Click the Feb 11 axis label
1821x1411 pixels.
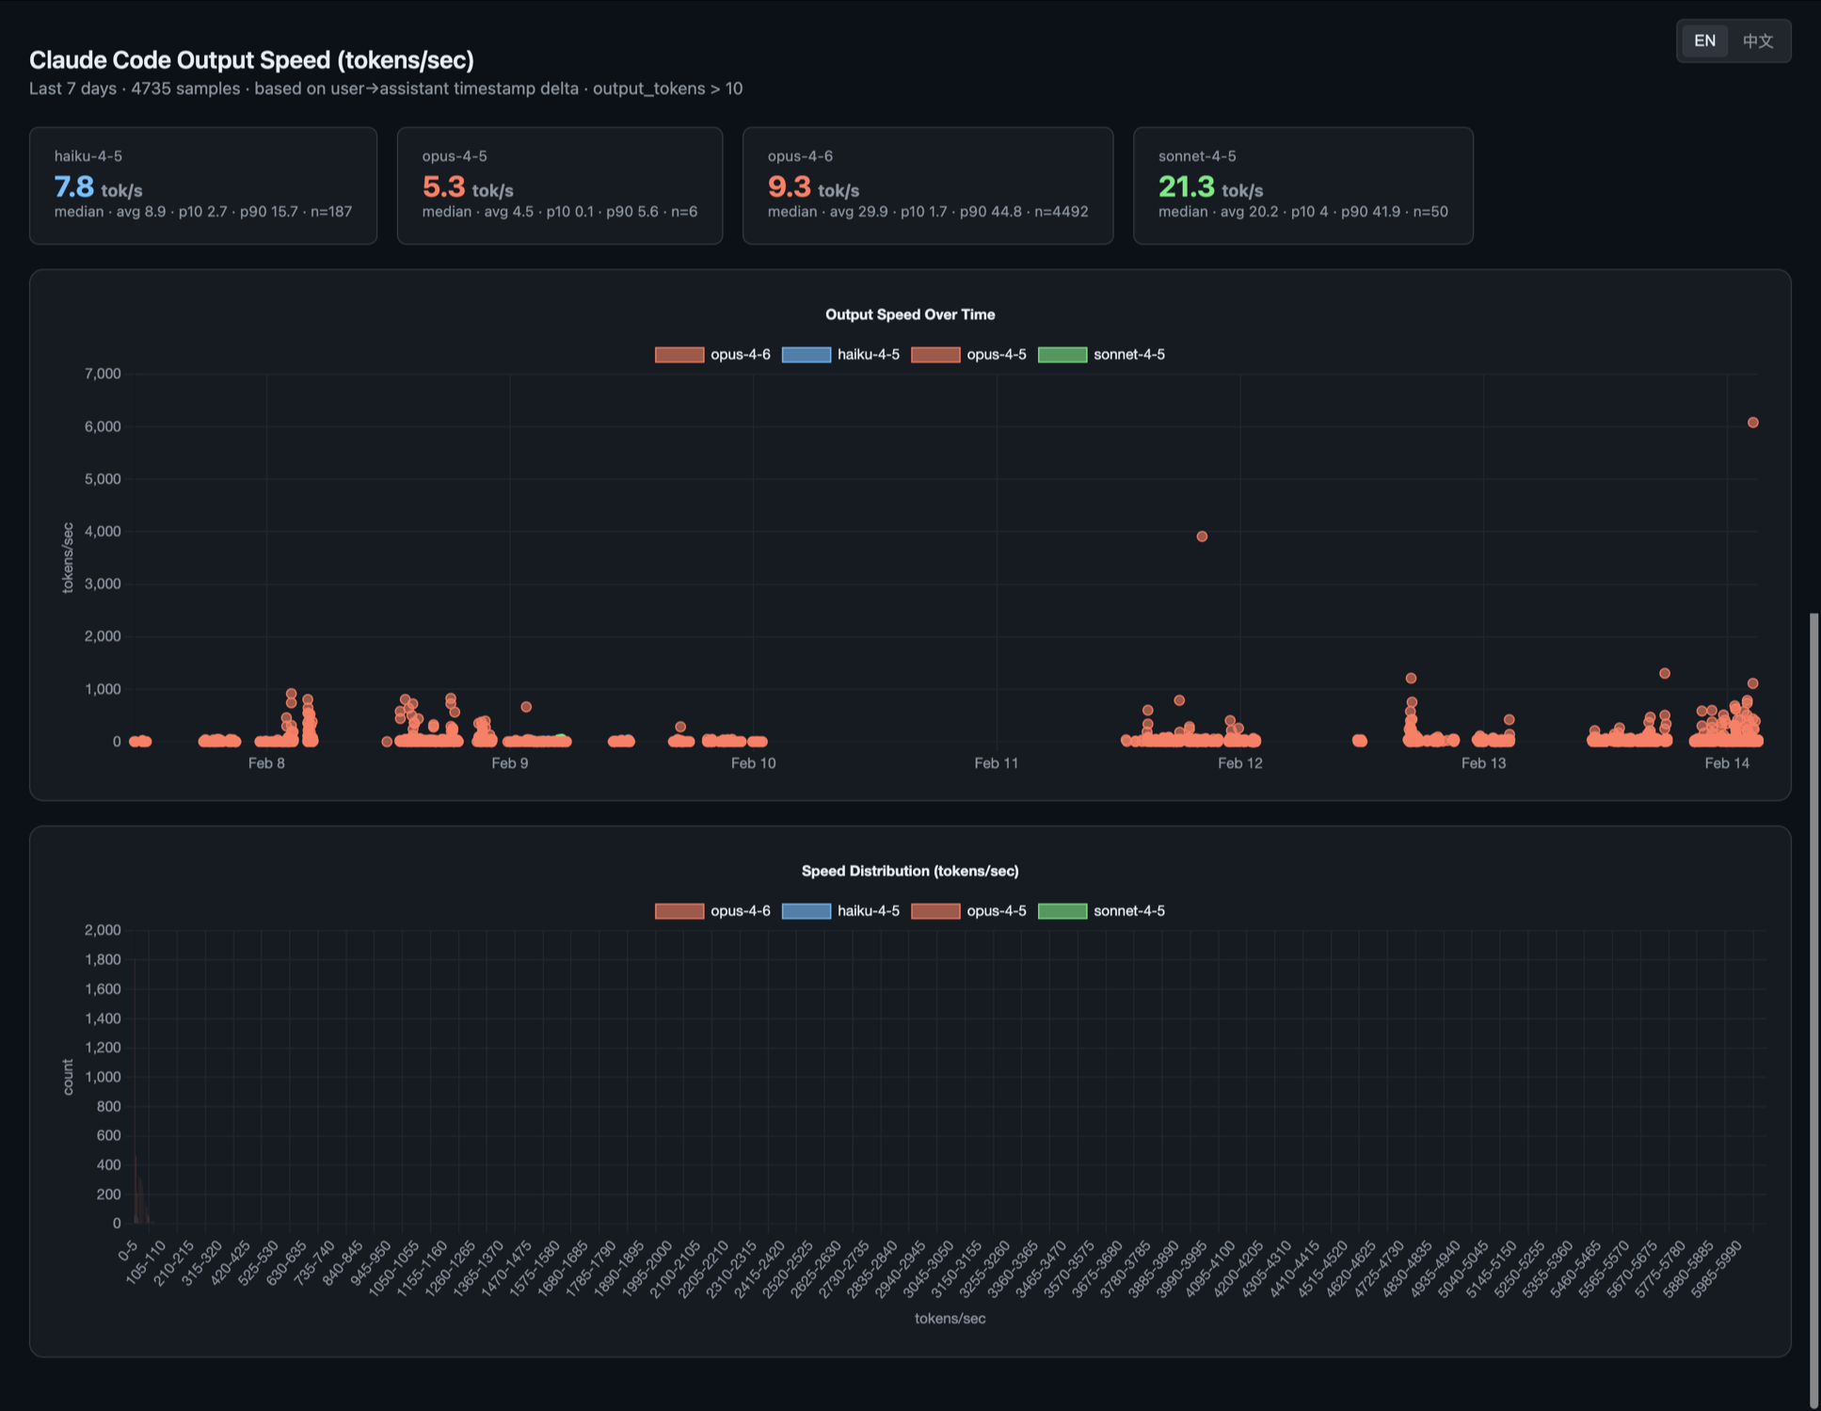point(996,763)
